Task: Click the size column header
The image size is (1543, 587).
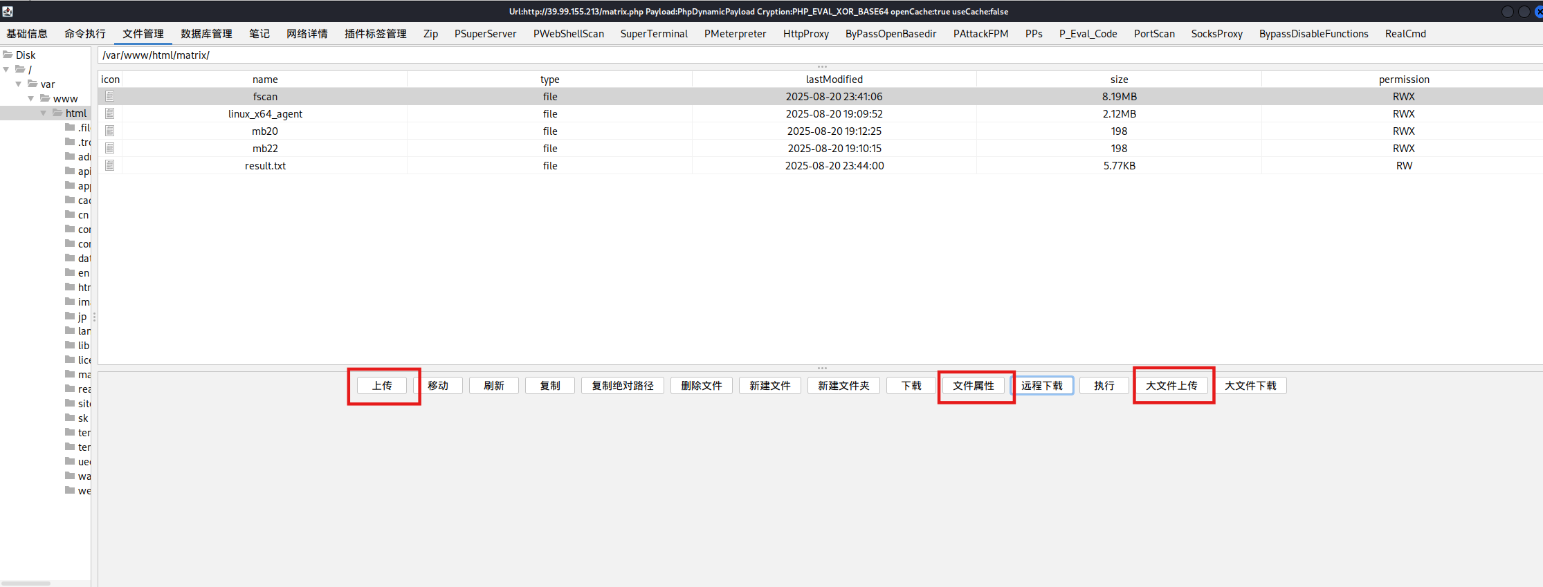Action: coord(1119,79)
